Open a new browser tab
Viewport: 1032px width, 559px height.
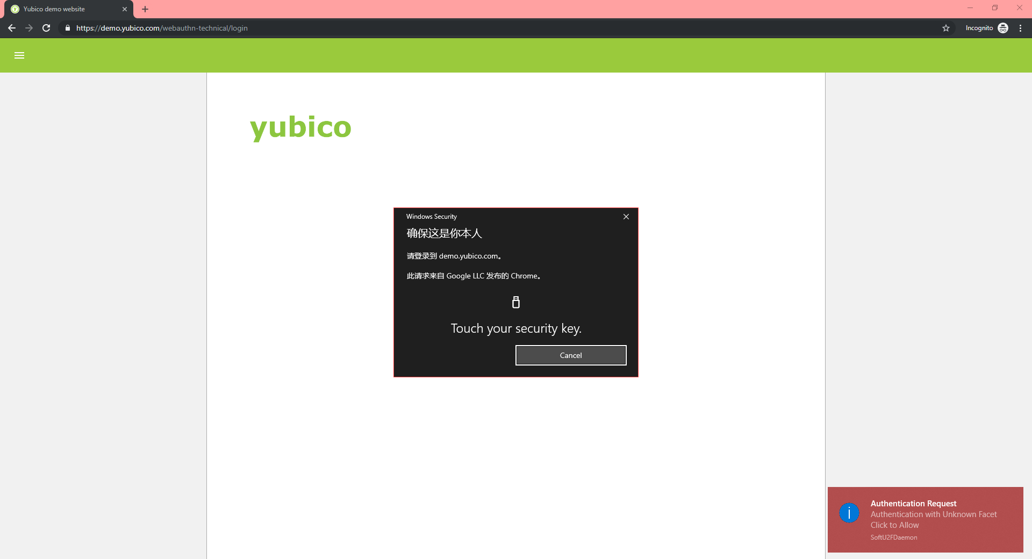(x=145, y=9)
